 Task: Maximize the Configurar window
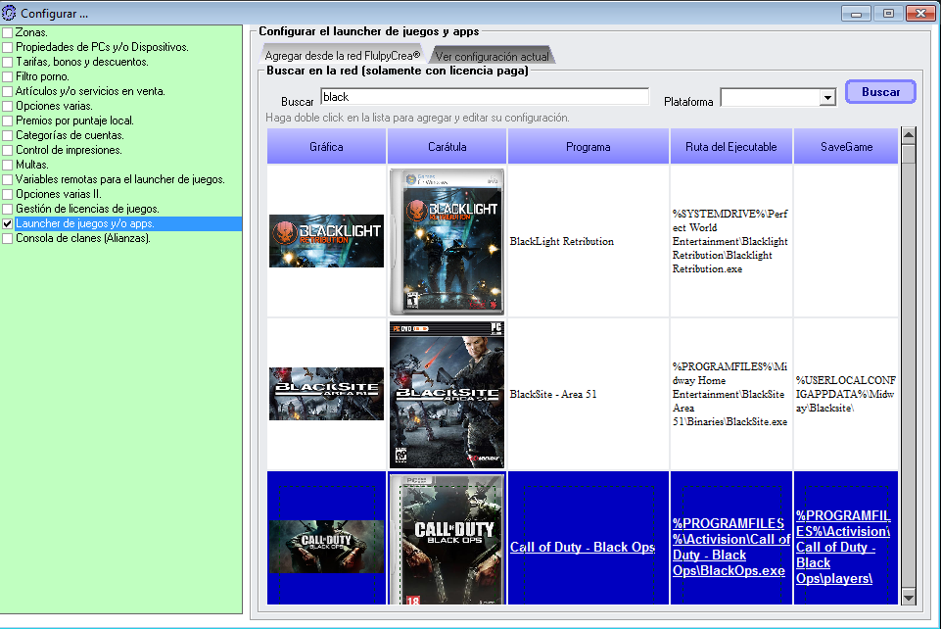click(x=888, y=13)
